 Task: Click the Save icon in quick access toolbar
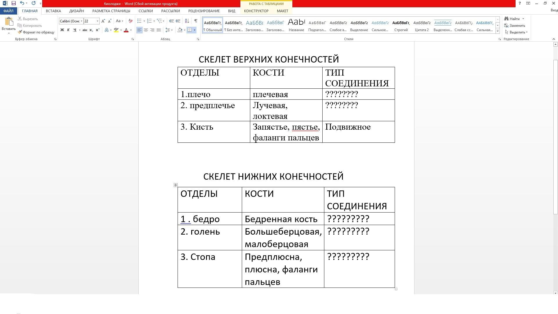coord(13,3)
